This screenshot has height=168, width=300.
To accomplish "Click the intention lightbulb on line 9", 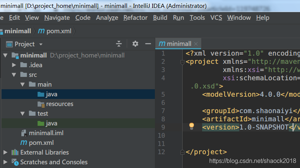I will pos(192,126).
